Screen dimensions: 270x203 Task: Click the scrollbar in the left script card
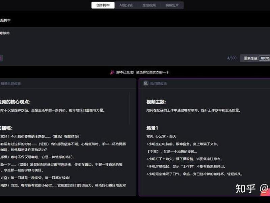click(x=130, y=108)
